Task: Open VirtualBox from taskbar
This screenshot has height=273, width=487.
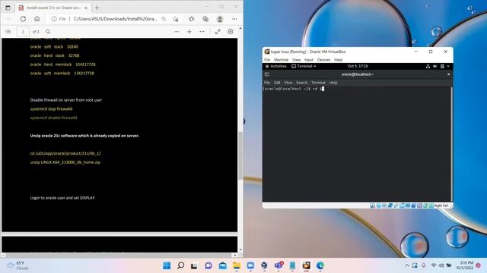Action: (264, 265)
